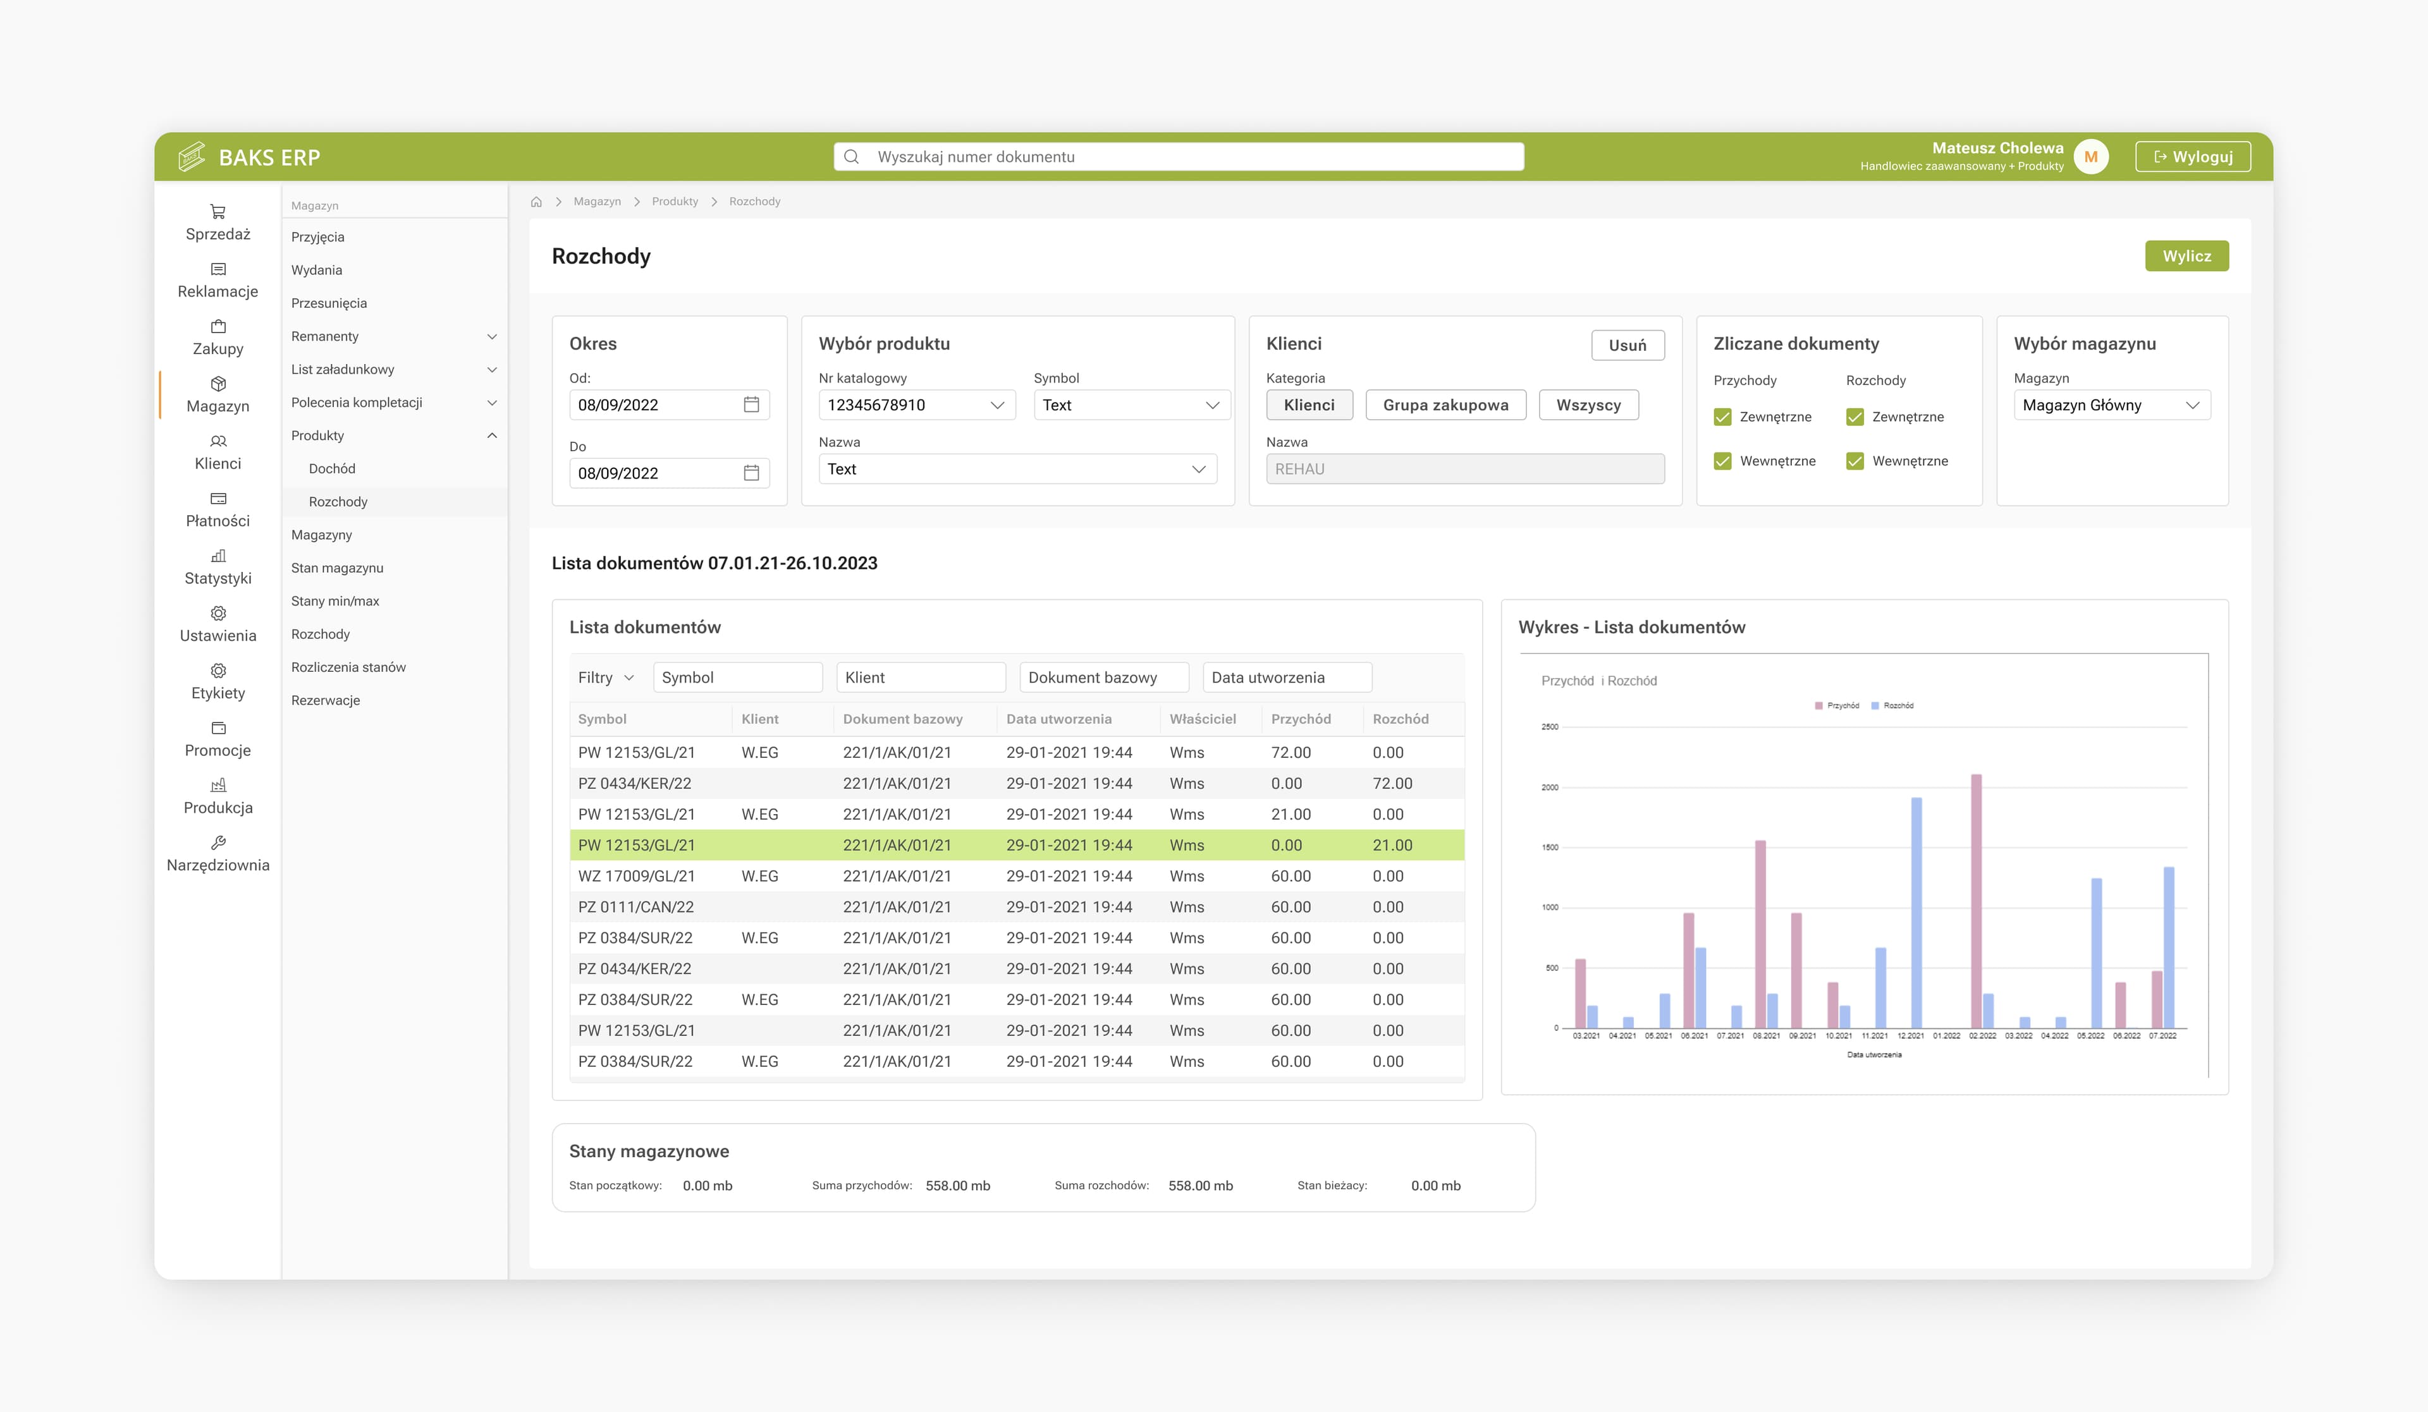Image resolution: width=2428 pixels, height=1412 pixels.
Task: Open Przesunięcia in the sidebar
Action: (x=329, y=303)
